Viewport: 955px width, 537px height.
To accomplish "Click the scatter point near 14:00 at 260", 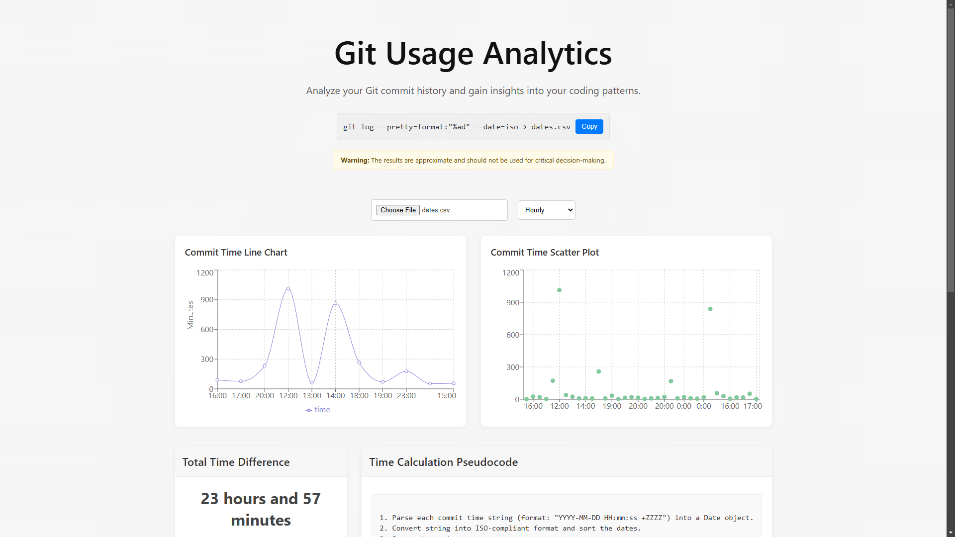I will [598, 372].
